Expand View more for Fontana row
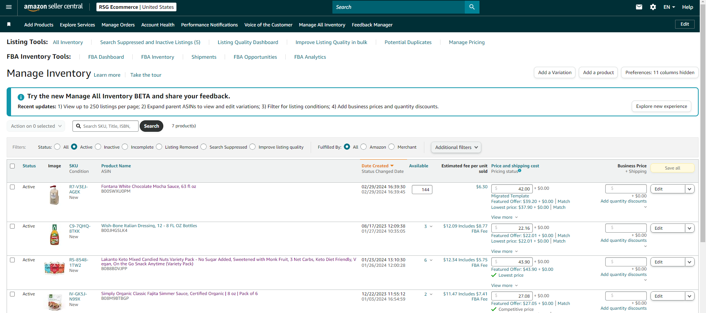 [504, 217]
